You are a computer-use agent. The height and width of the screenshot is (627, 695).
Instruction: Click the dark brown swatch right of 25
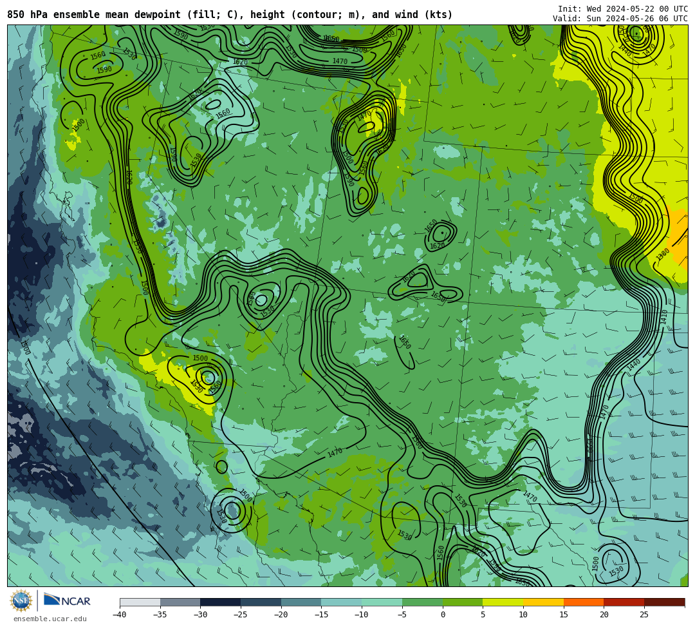pos(664,602)
